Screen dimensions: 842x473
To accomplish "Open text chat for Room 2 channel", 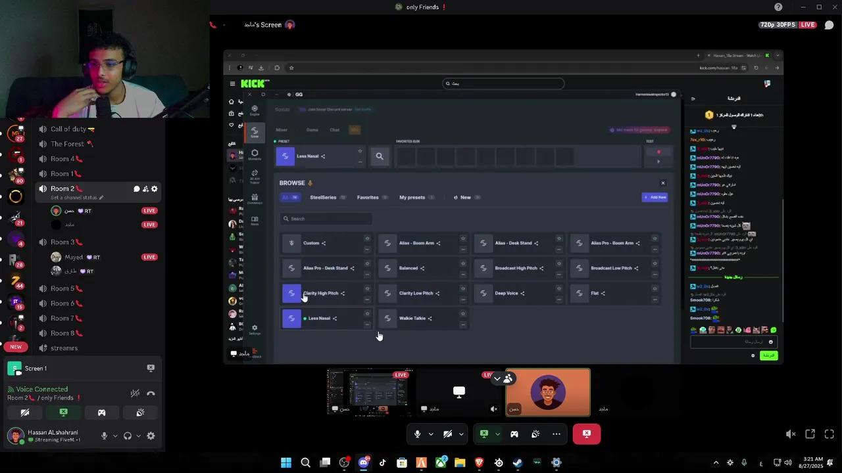I will (x=137, y=189).
